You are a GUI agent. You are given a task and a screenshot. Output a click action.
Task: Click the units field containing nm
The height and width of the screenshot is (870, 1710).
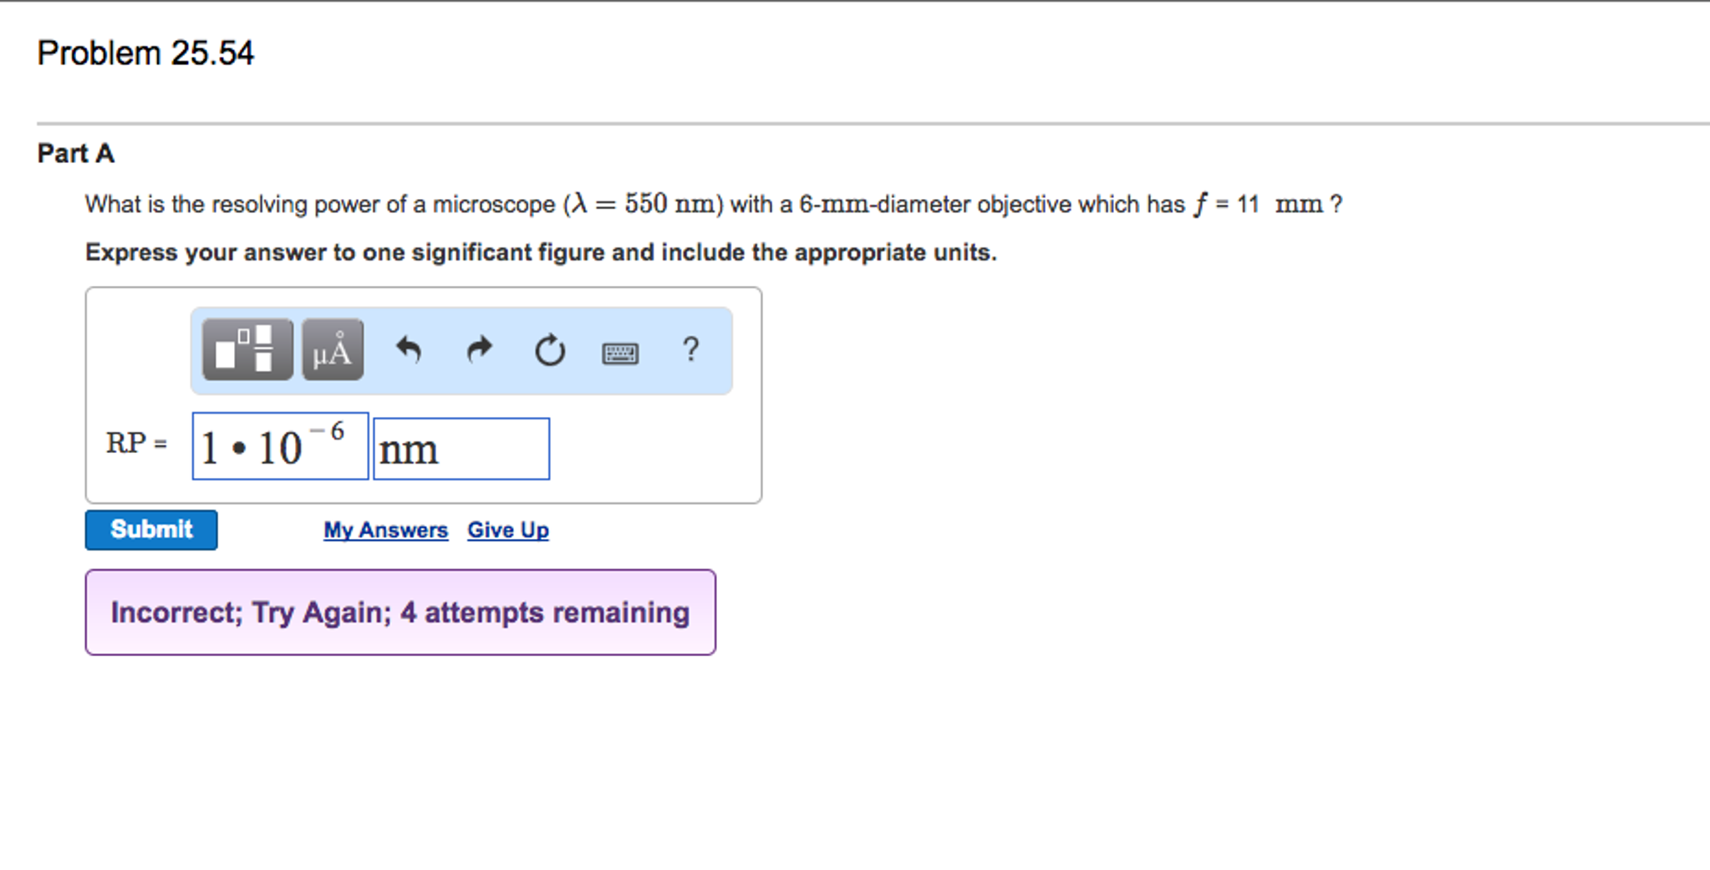[x=461, y=449]
